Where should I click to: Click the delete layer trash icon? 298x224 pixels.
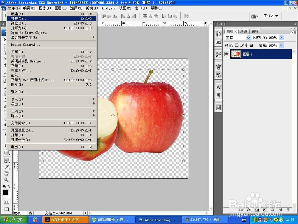click(x=288, y=210)
